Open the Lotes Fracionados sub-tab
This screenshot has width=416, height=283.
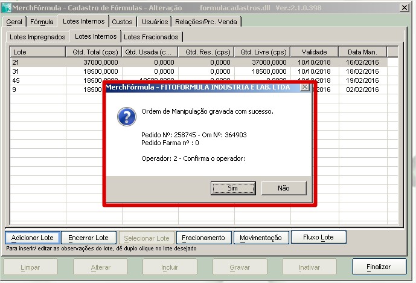click(151, 37)
